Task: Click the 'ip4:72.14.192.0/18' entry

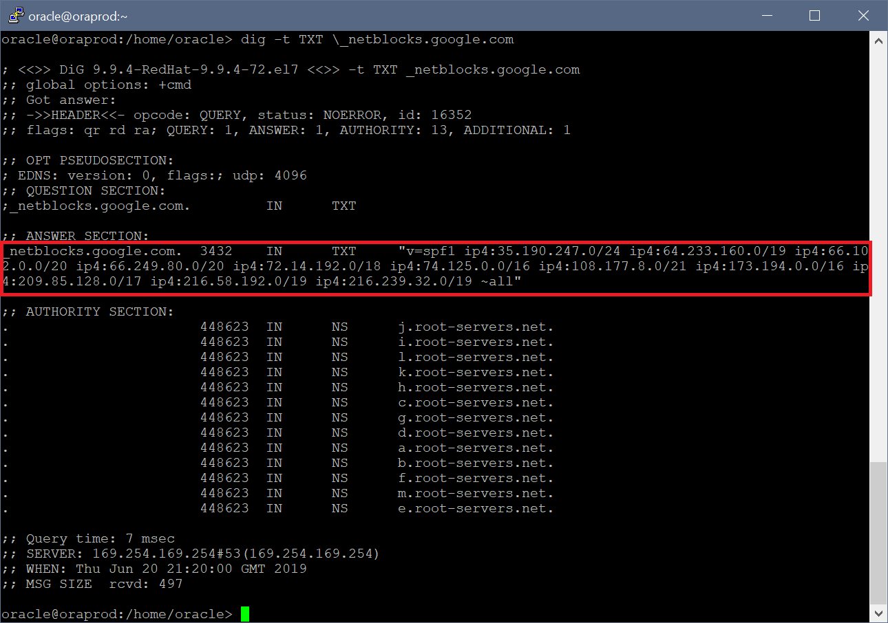Action: [307, 266]
